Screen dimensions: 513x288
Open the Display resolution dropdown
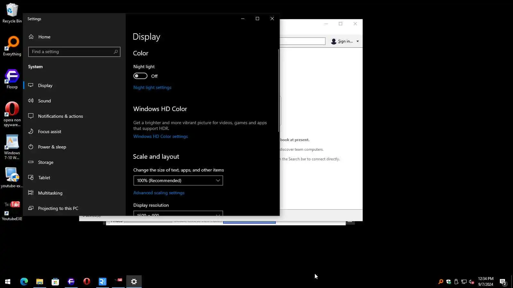(178, 213)
